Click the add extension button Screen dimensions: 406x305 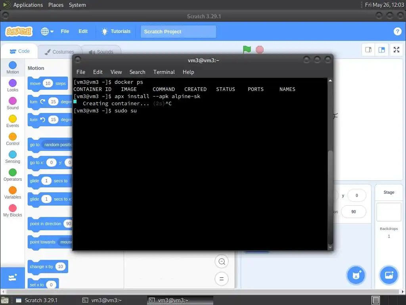click(x=12, y=278)
